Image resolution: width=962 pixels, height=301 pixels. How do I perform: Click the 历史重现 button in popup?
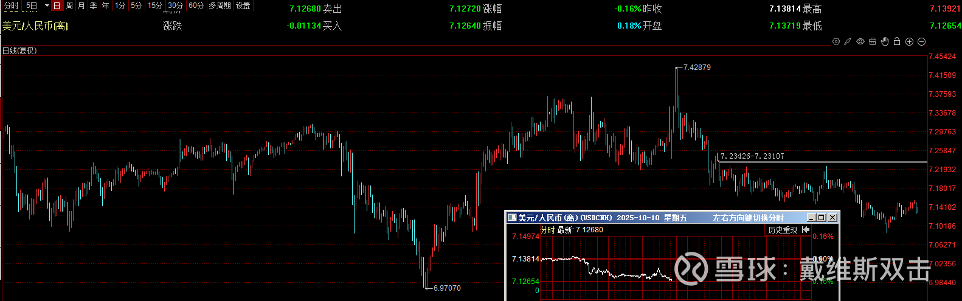(783, 230)
